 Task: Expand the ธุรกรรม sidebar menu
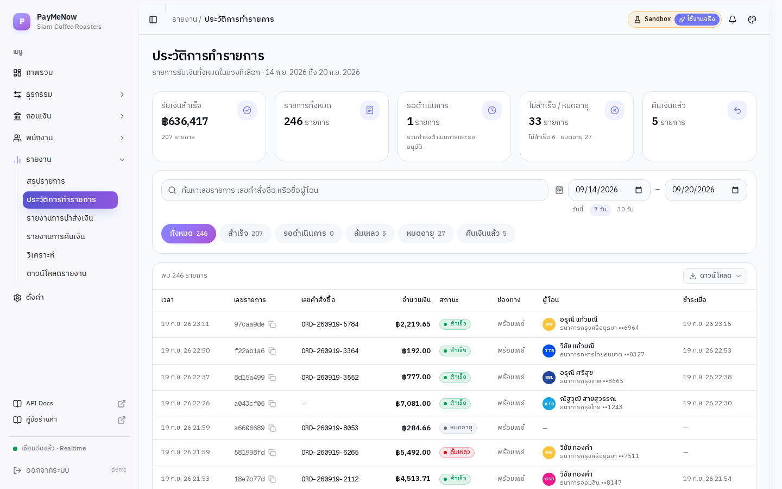(x=70, y=95)
